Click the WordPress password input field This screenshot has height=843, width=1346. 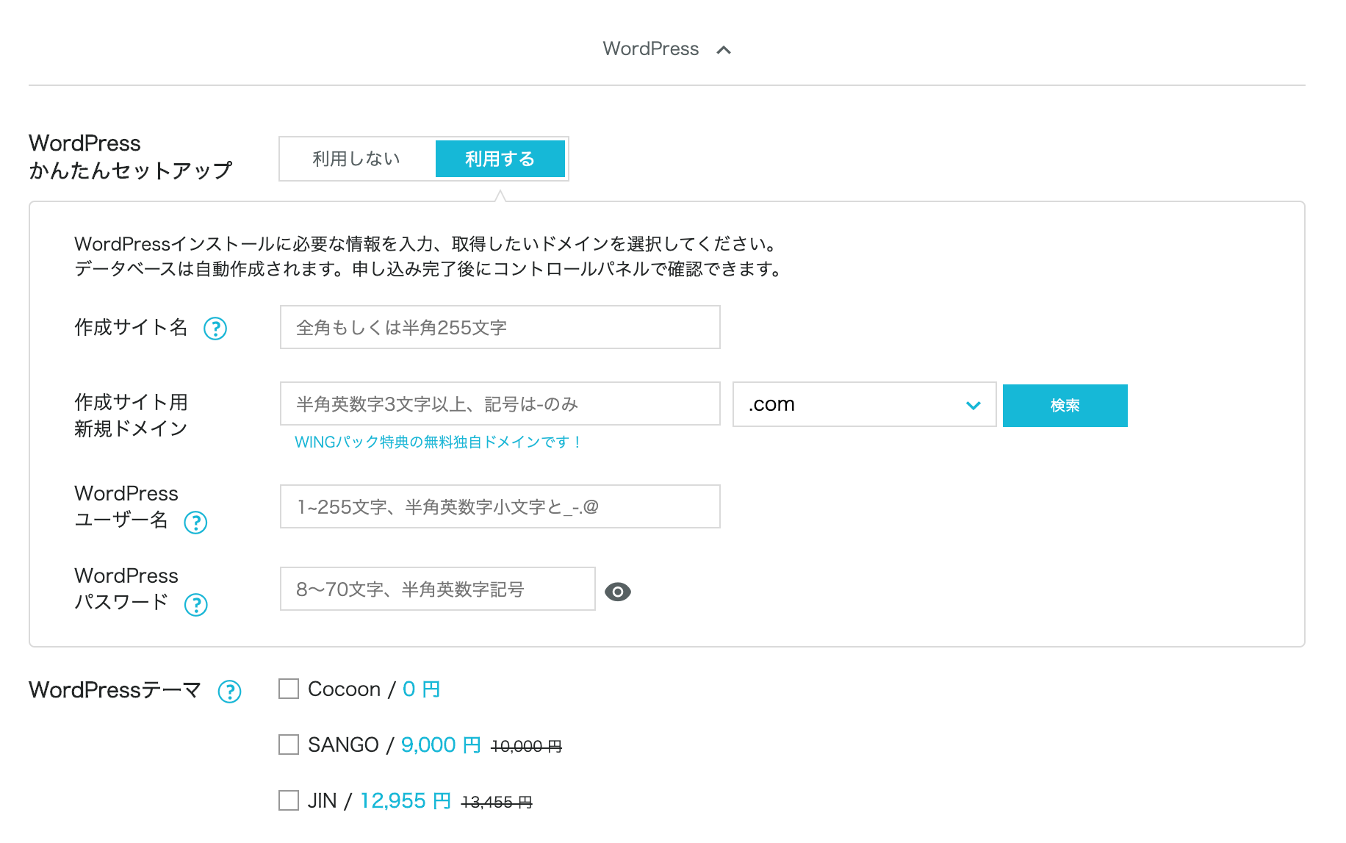pyautogui.click(x=437, y=589)
